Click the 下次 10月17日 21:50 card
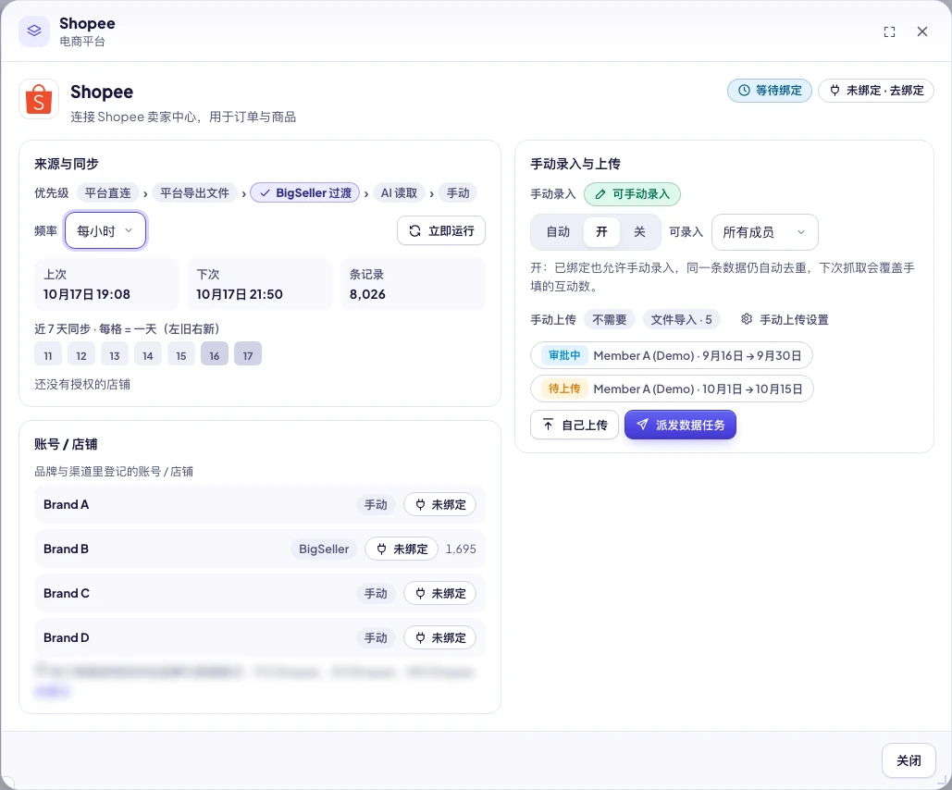The width and height of the screenshot is (952, 790). (260, 284)
